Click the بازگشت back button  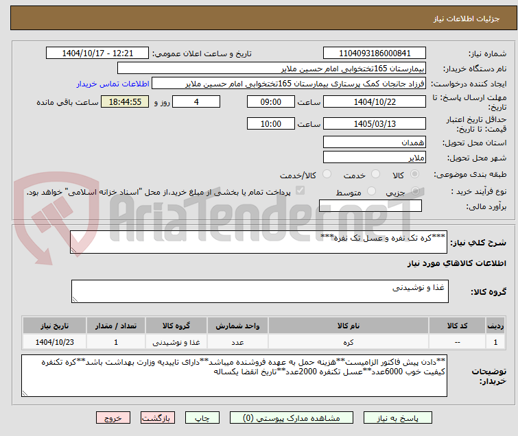coord(158,418)
